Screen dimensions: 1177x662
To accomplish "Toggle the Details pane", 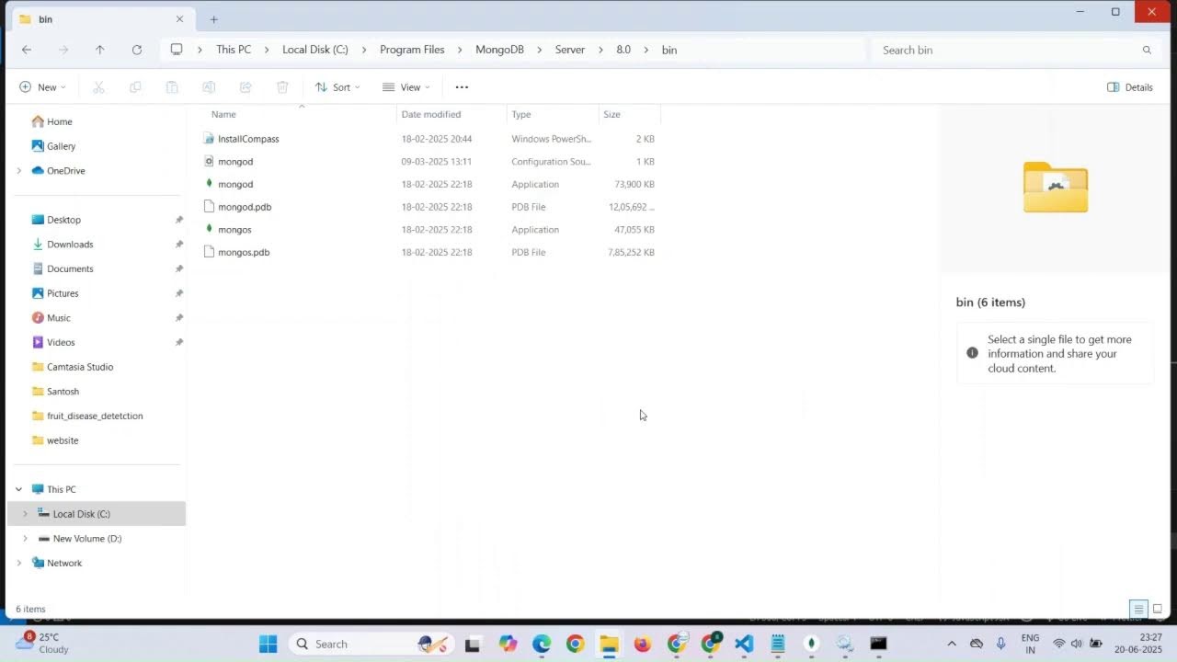I will [x=1130, y=87].
